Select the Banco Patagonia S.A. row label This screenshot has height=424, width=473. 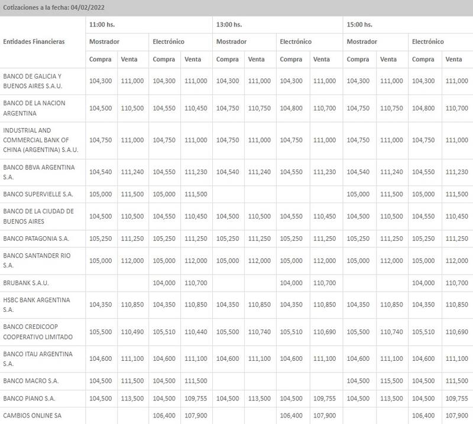click(37, 239)
